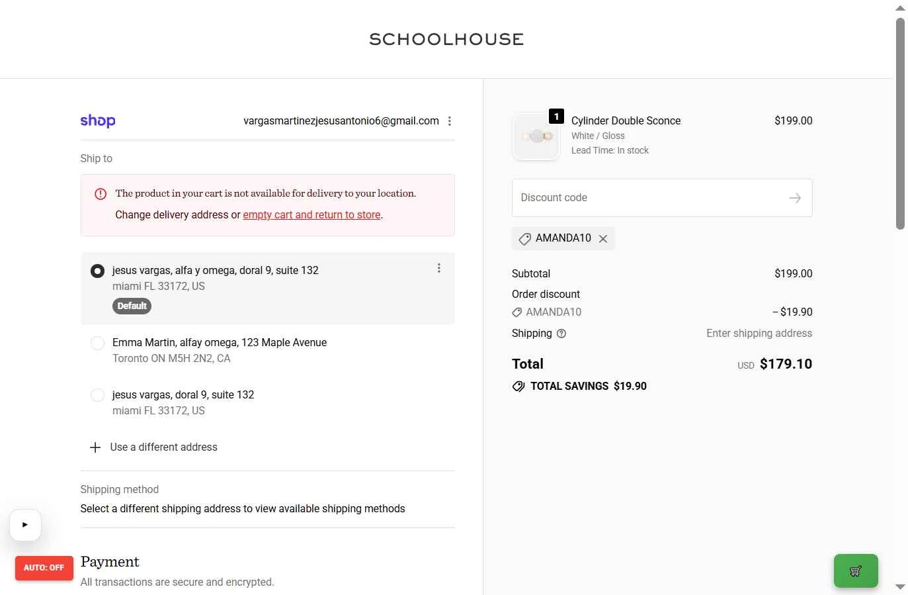This screenshot has width=908, height=595.
Task: Click the green shopping cart button
Action: (856, 571)
